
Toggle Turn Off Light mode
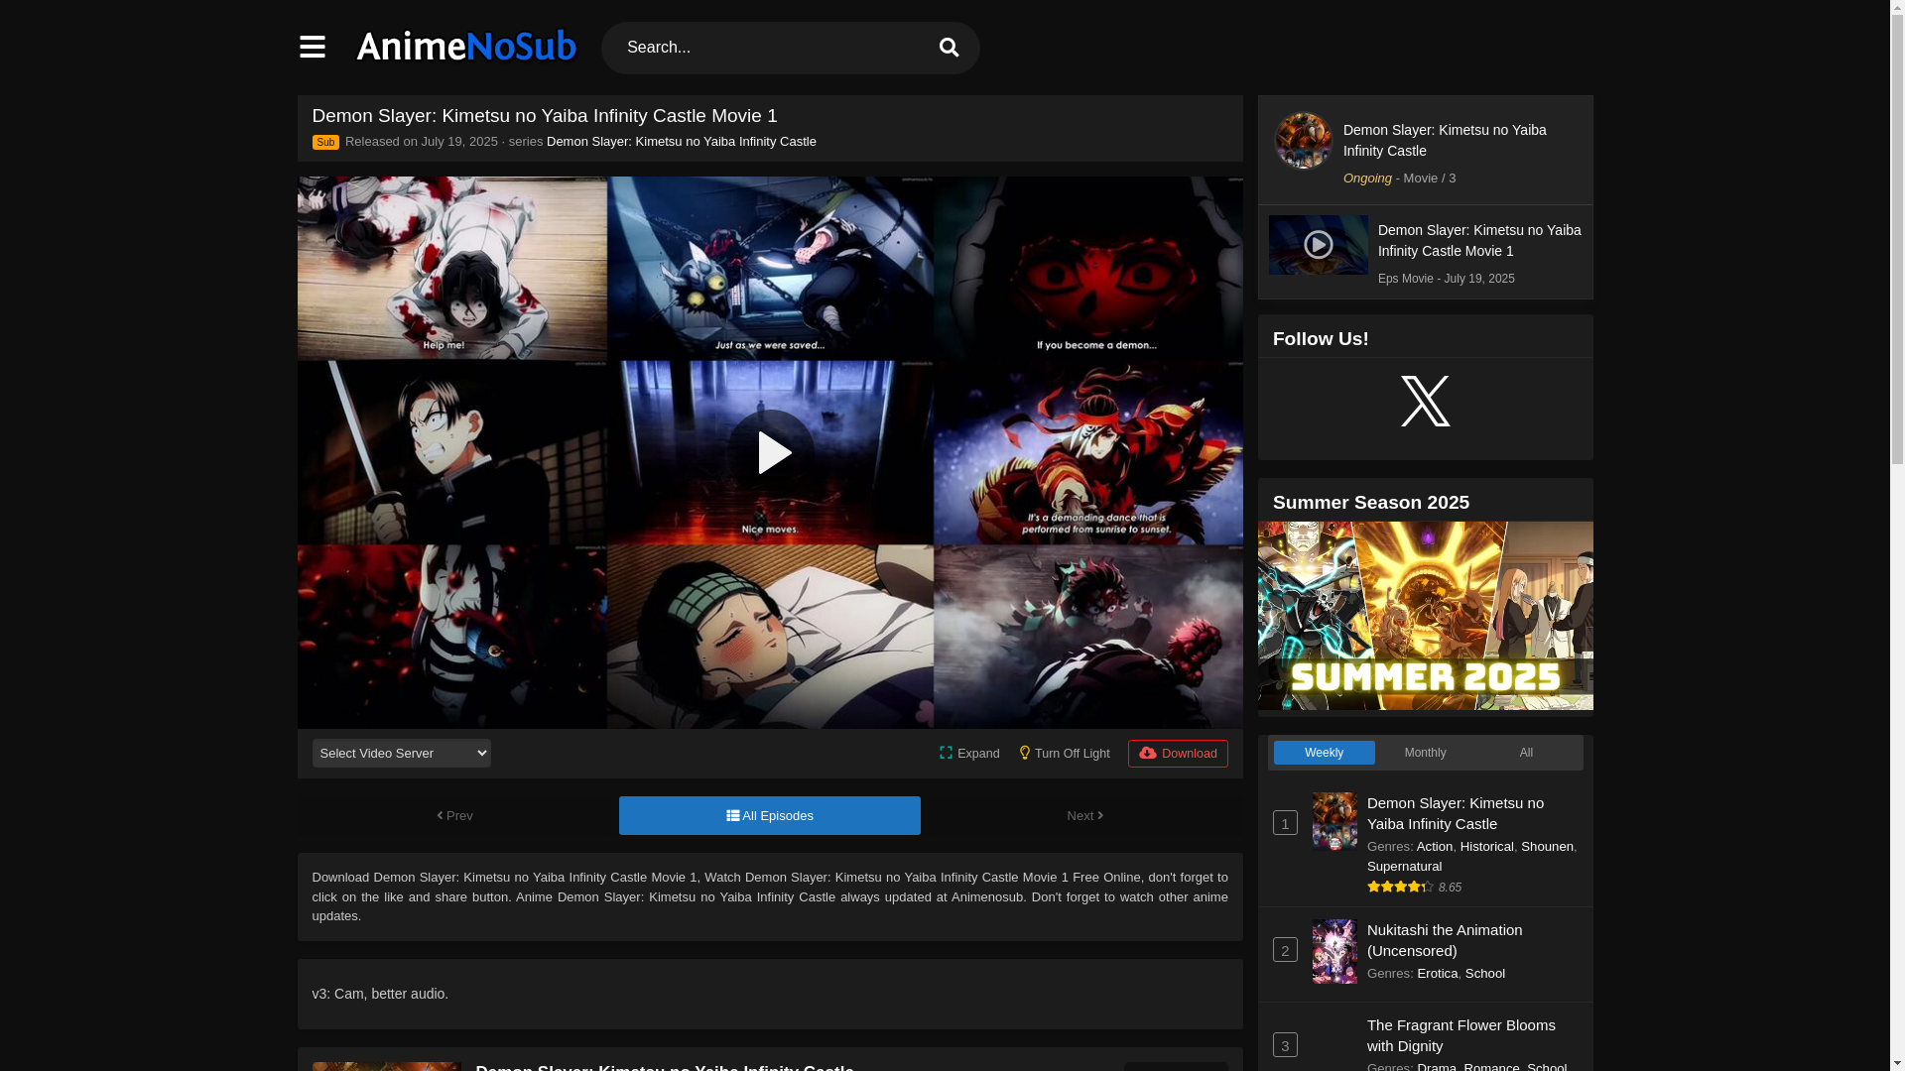coord(1064,754)
